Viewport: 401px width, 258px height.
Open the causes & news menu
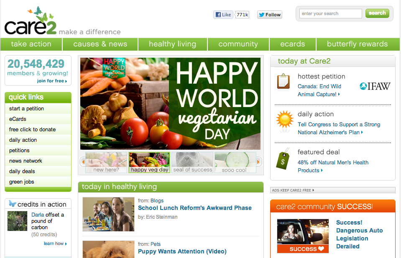(100, 44)
